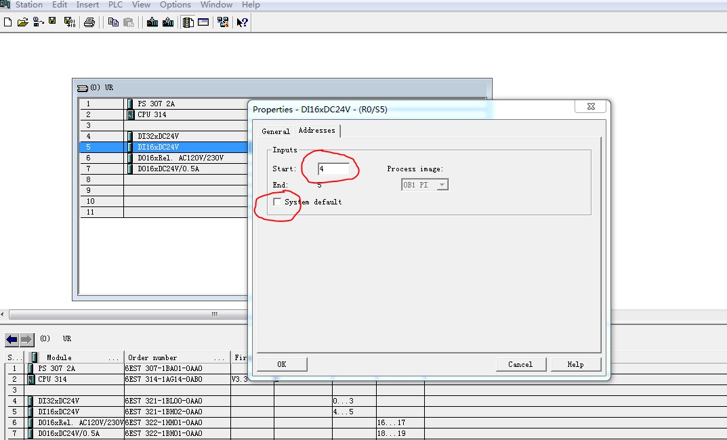Click the dialog Help button

(576, 364)
